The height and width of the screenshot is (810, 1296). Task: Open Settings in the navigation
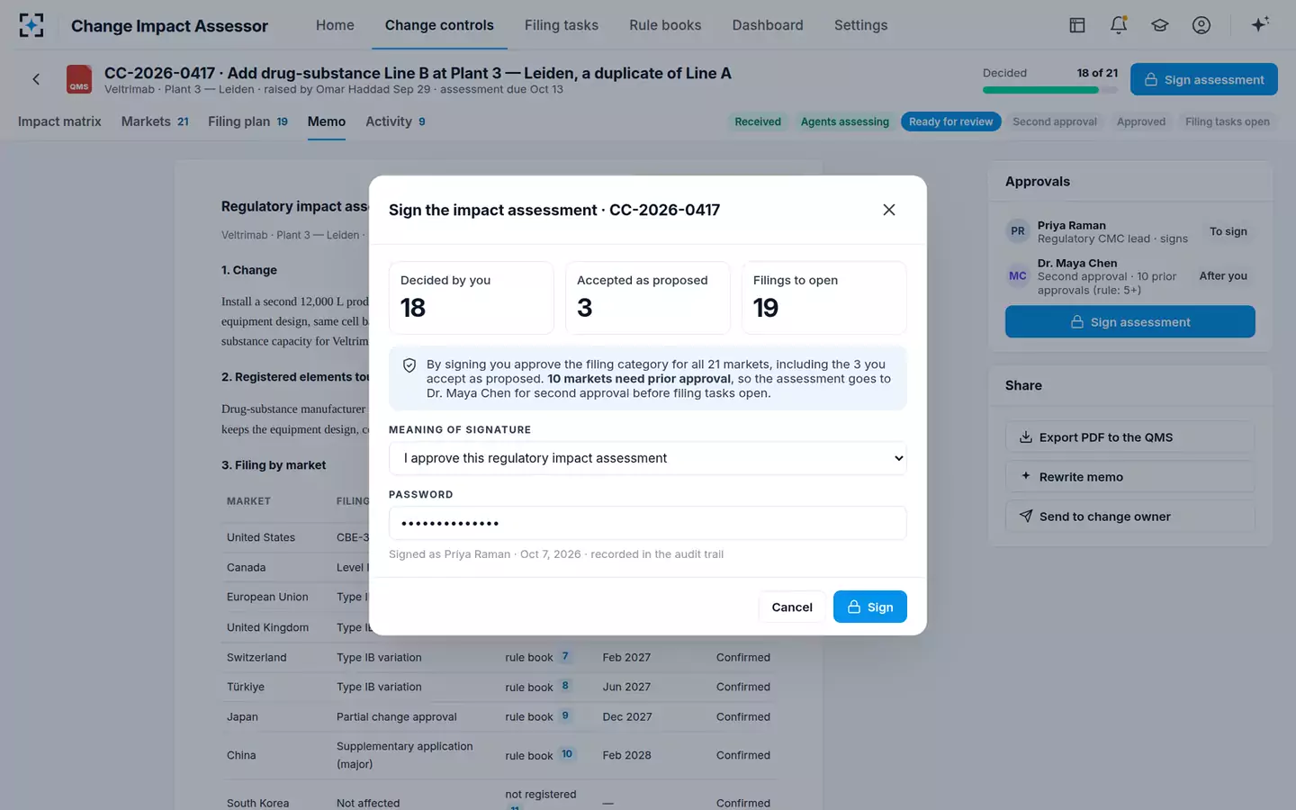point(860,25)
